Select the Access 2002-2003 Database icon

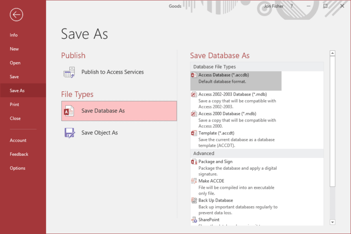pos(194,95)
